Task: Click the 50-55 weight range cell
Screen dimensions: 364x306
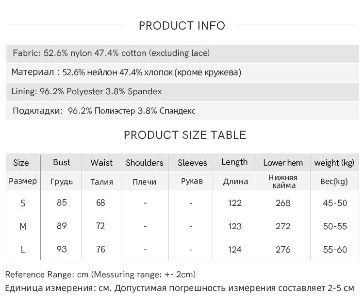Action: (x=335, y=226)
